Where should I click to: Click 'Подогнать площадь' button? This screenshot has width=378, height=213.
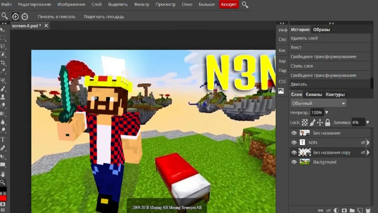(104, 17)
